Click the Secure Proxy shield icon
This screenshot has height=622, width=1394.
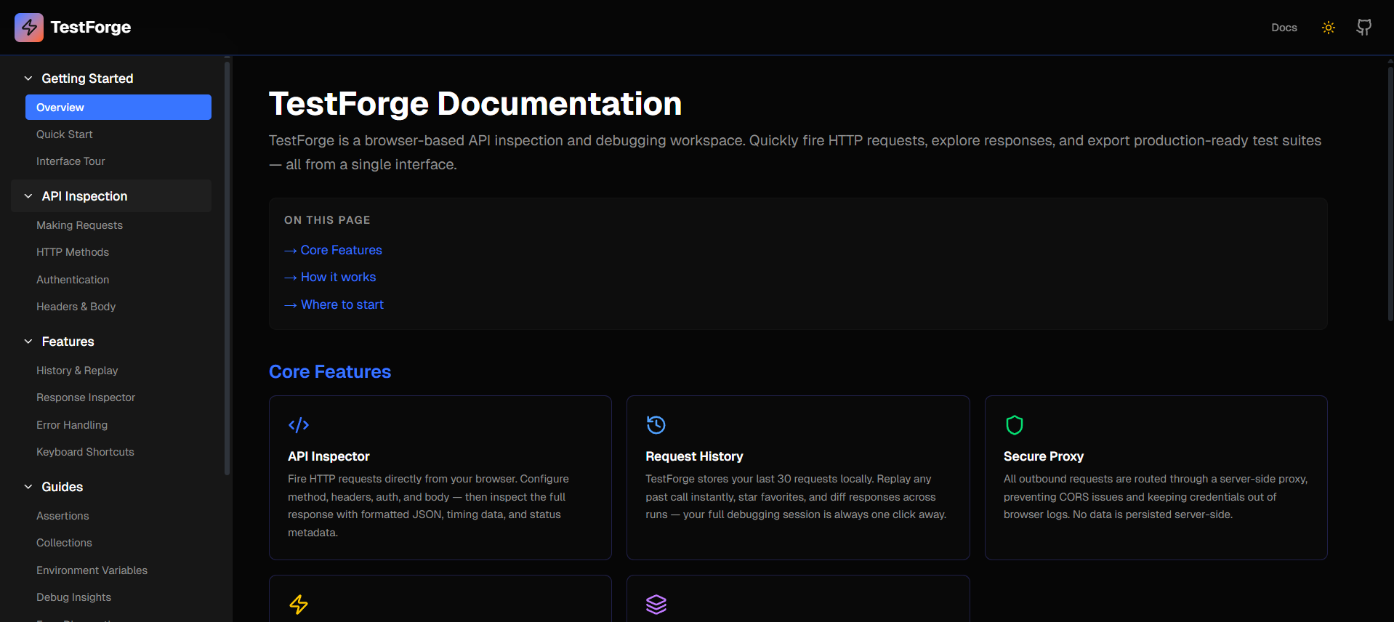(1015, 425)
